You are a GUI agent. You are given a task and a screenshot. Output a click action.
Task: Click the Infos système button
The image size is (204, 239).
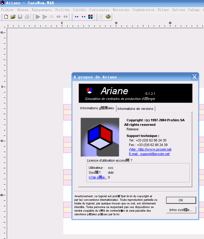point(181,210)
